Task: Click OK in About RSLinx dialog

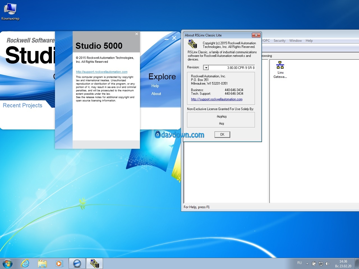Action: click(x=222, y=134)
